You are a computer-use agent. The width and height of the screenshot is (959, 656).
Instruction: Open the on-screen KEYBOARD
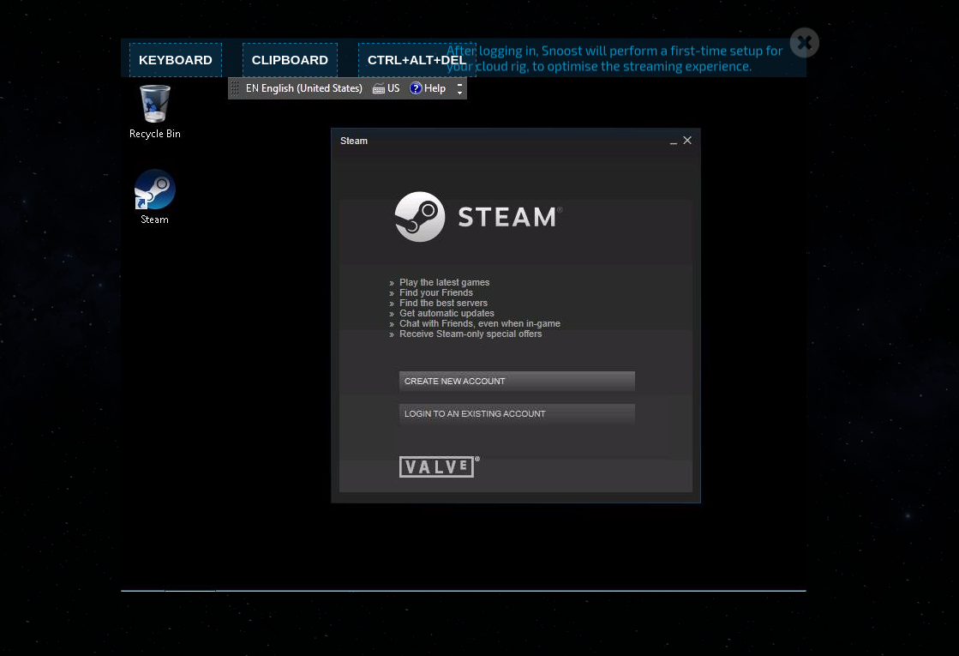pyautogui.click(x=176, y=60)
